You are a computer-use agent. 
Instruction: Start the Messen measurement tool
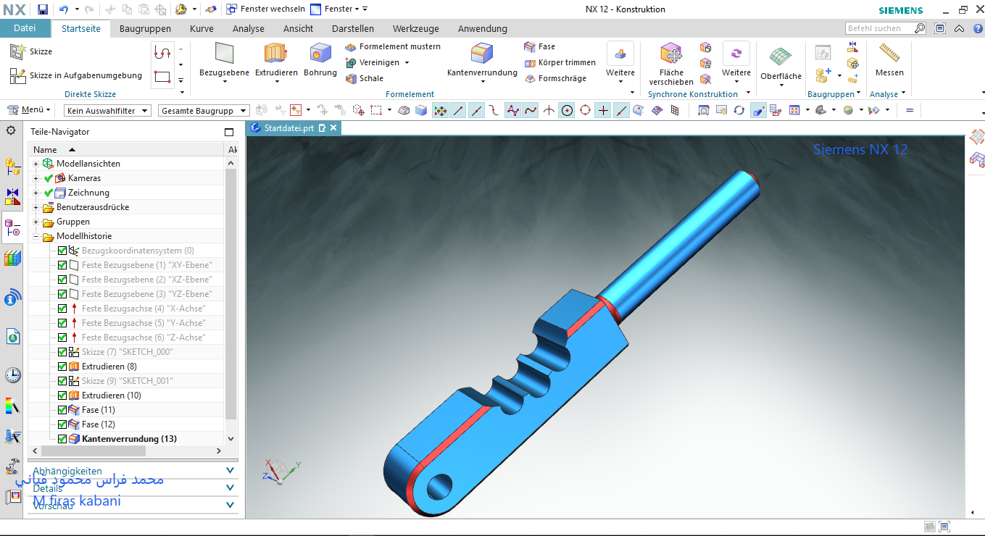coord(889,60)
